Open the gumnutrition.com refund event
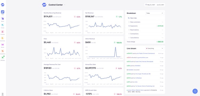The height and width of the screenshot is (96, 200). point(145,58)
